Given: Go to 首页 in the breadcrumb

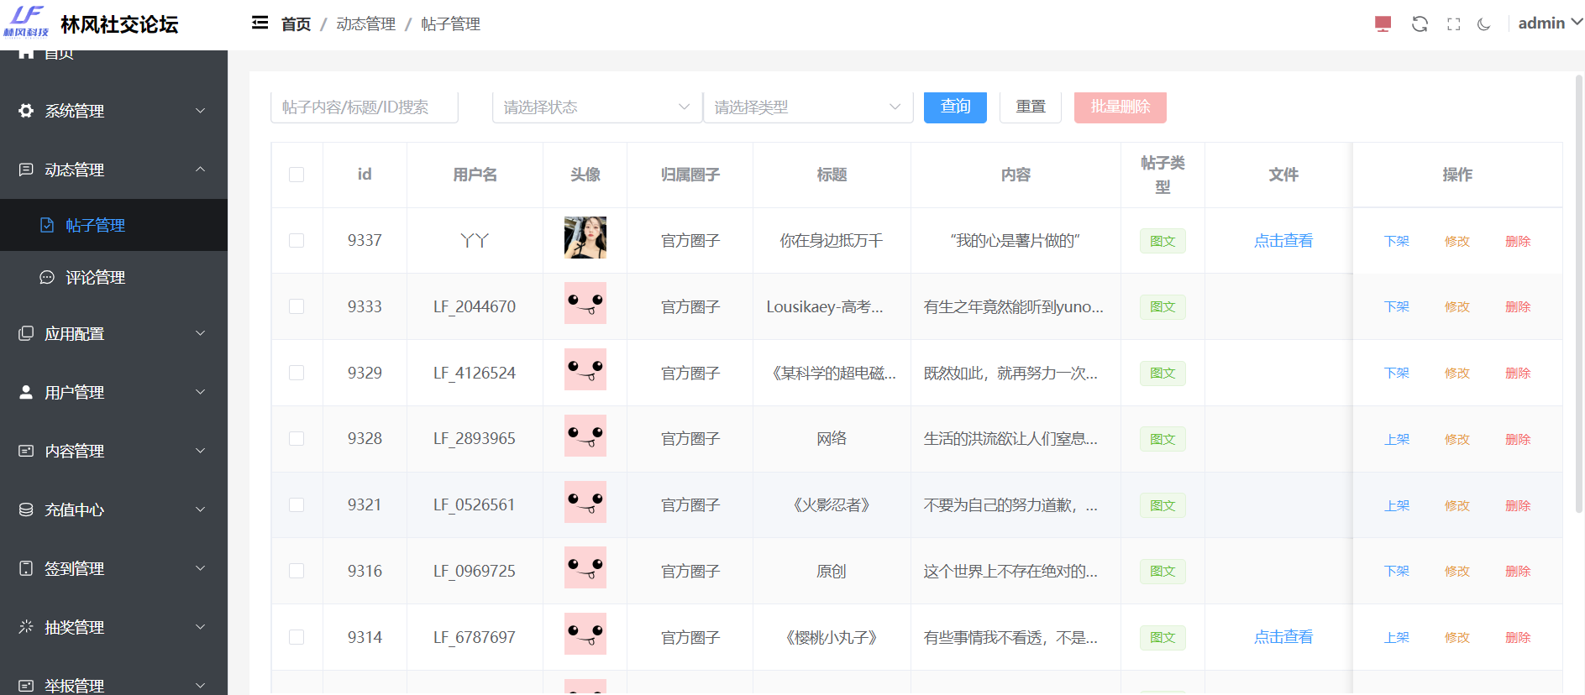Looking at the screenshot, I should (296, 24).
